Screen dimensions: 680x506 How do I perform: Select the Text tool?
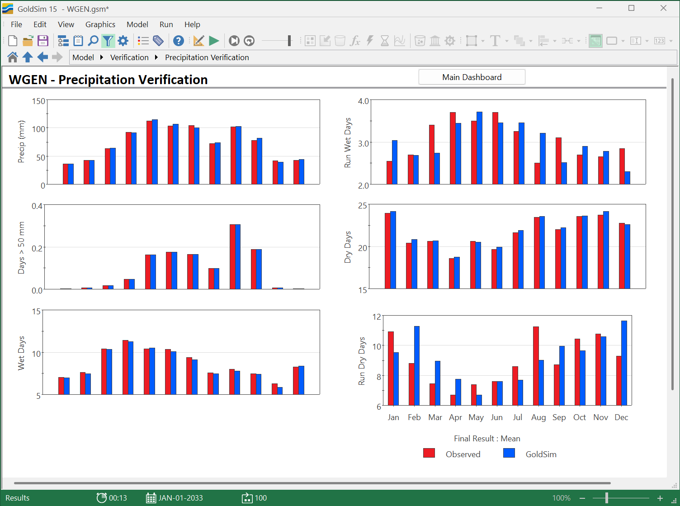pos(495,41)
